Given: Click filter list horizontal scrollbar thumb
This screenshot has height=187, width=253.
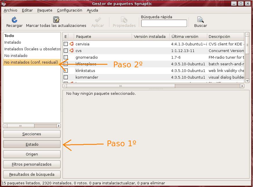Looking at the screenshot, I should tap(21, 126).
